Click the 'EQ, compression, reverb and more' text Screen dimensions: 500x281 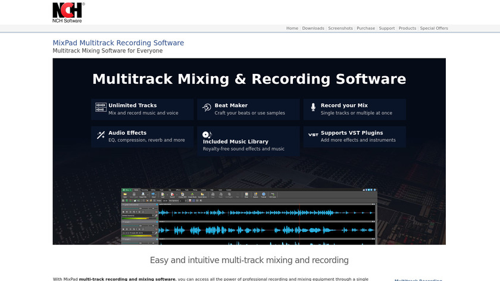click(146, 140)
